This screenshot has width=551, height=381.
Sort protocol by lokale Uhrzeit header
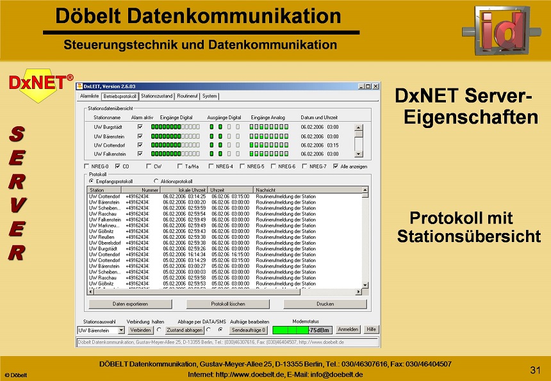coord(184,190)
